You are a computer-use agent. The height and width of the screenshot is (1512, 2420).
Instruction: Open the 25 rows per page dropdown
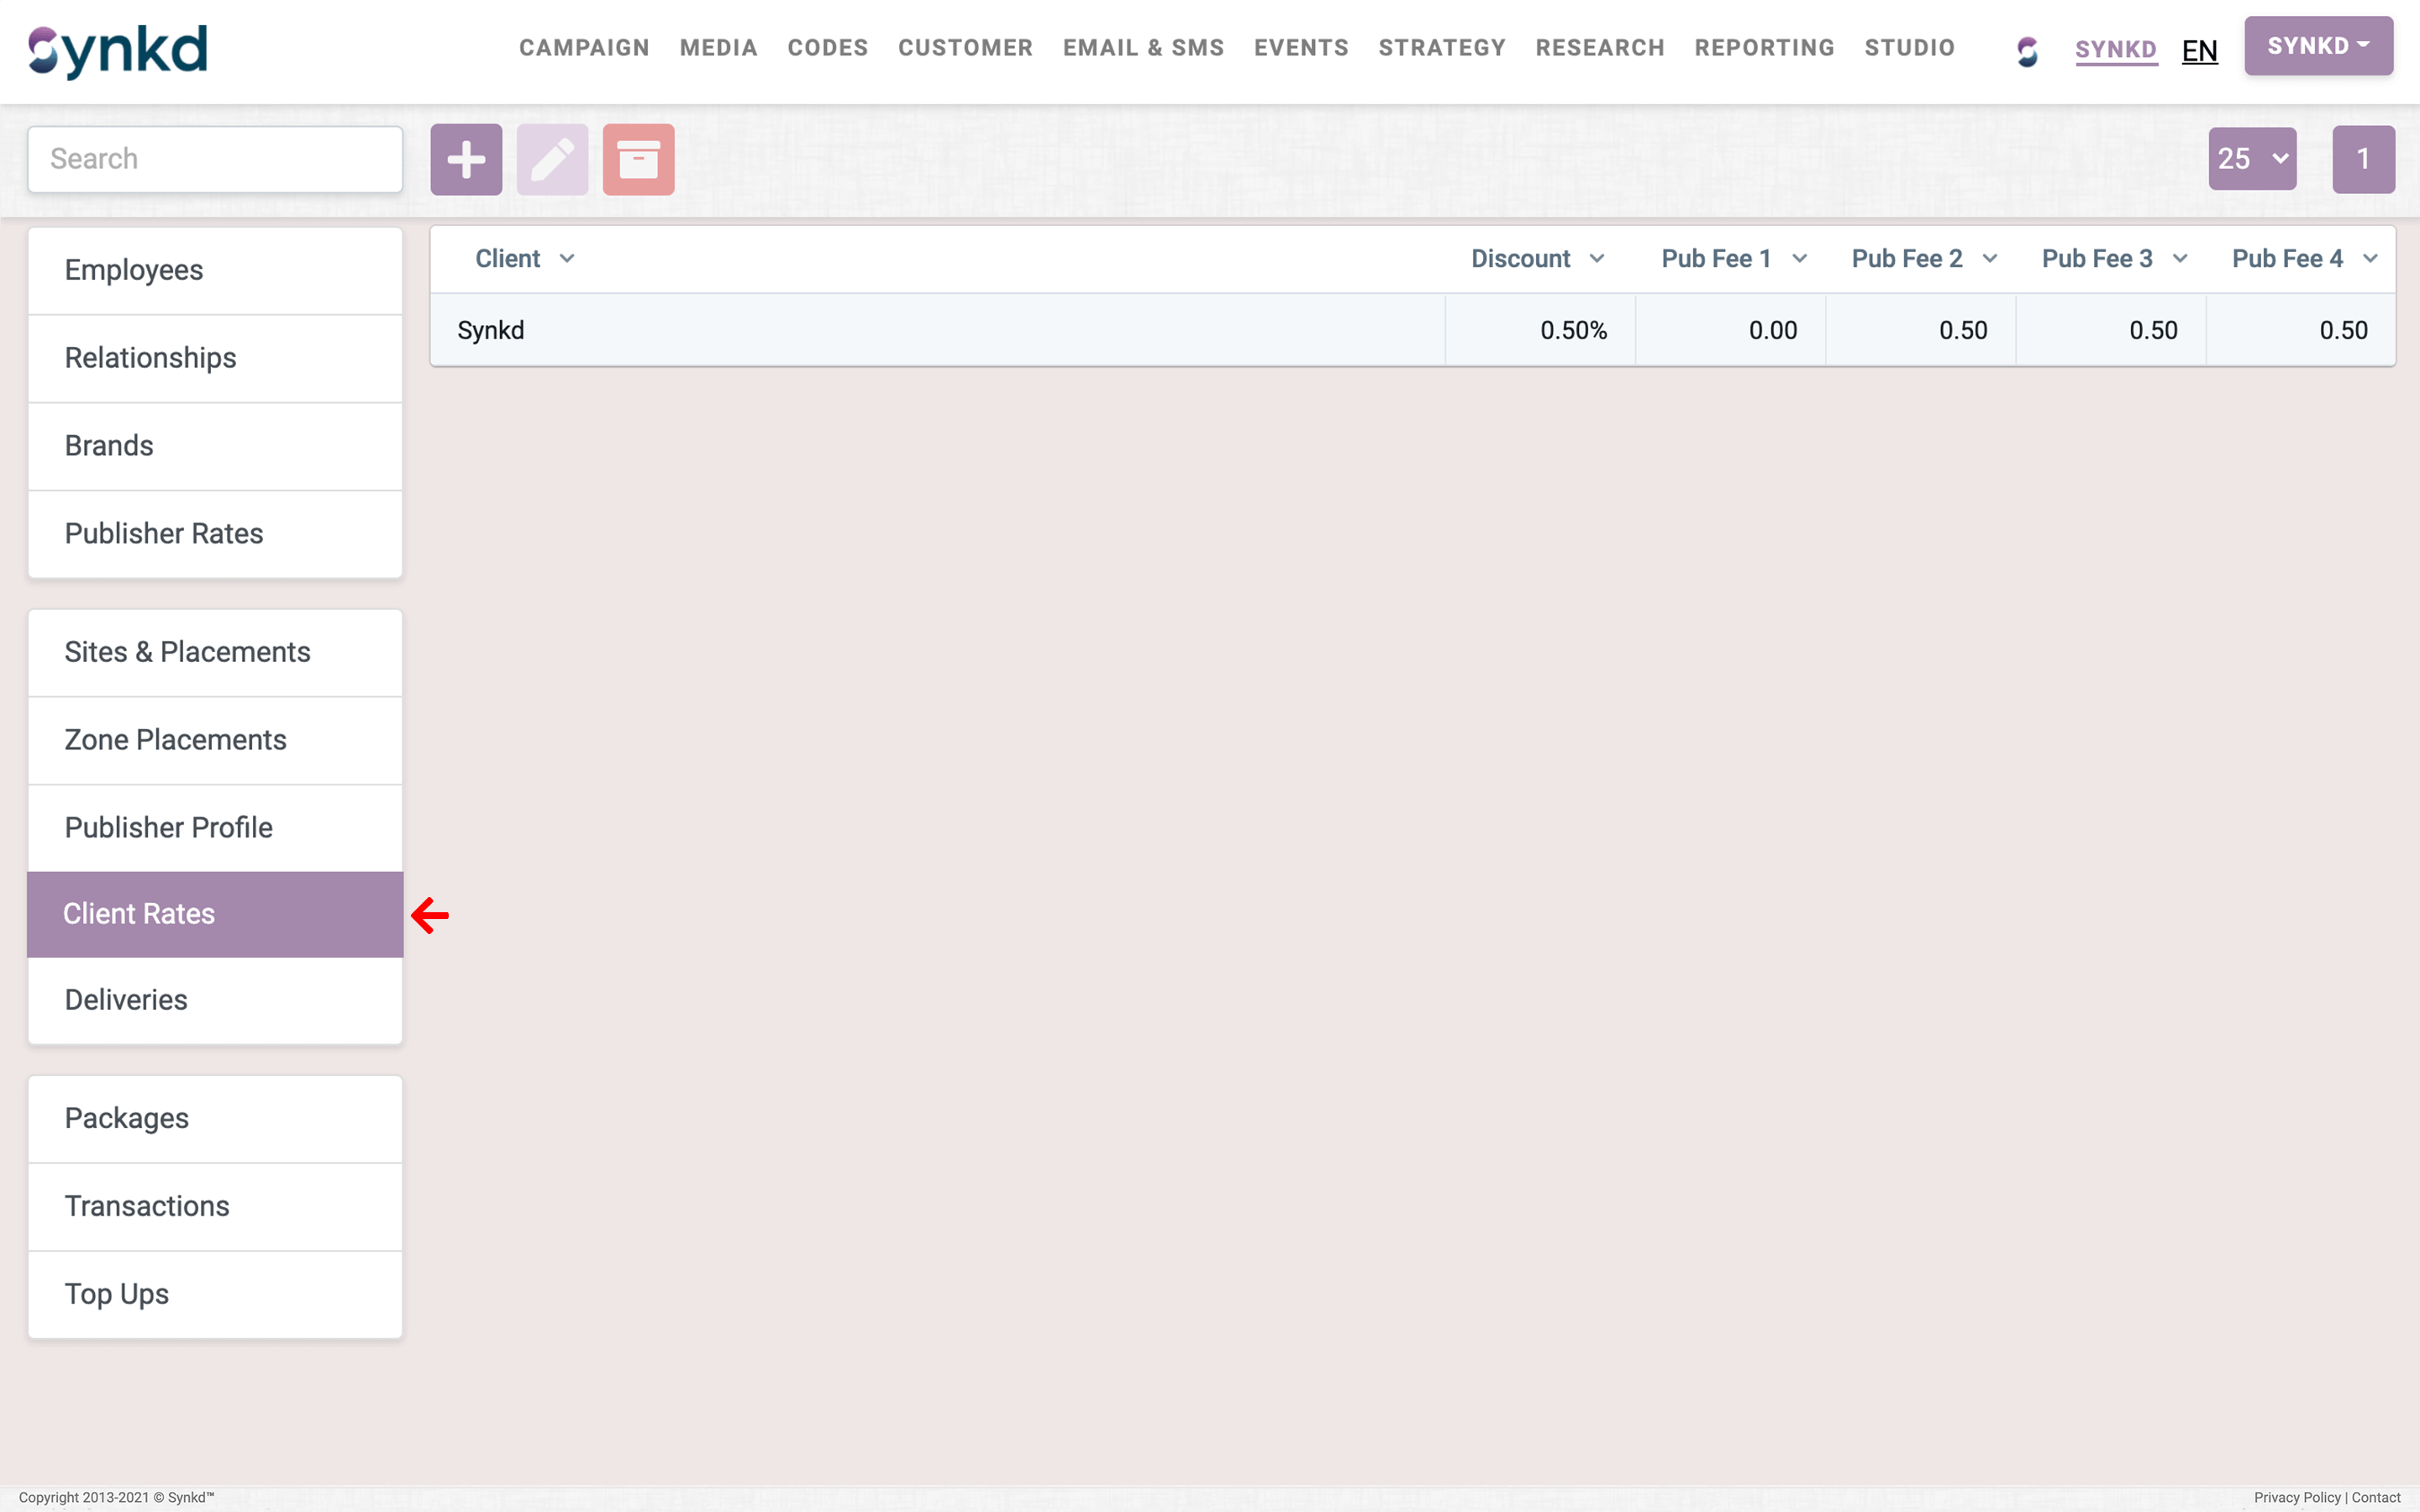click(2251, 159)
